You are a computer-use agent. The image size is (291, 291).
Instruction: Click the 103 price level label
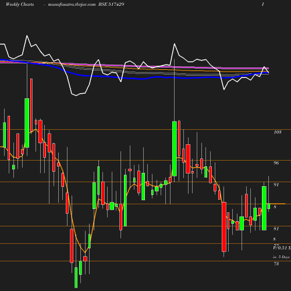[x=278, y=132]
